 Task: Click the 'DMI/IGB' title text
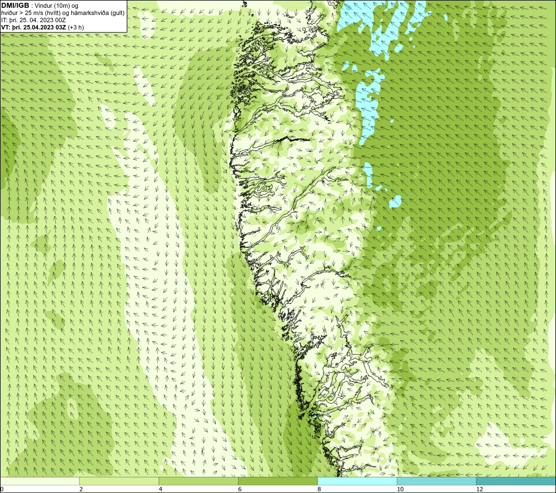pyautogui.click(x=15, y=6)
